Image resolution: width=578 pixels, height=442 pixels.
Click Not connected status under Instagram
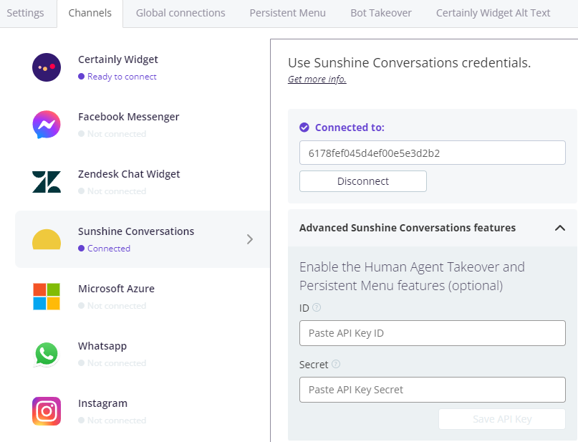(117, 421)
